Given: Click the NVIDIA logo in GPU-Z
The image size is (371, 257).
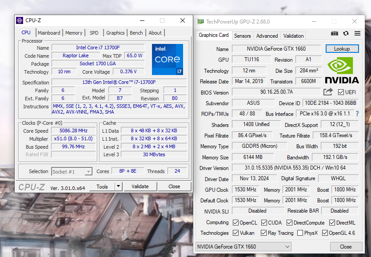Looking at the screenshot, I should [x=342, y=70].
